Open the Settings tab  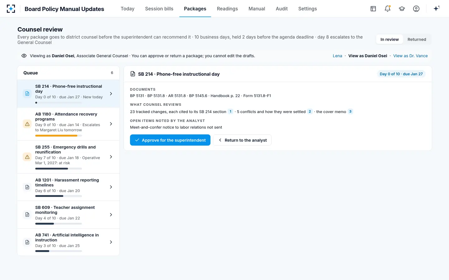click(x=307, y=9)
